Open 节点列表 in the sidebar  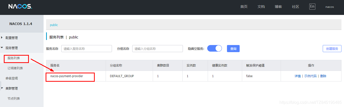pos(14,99)
